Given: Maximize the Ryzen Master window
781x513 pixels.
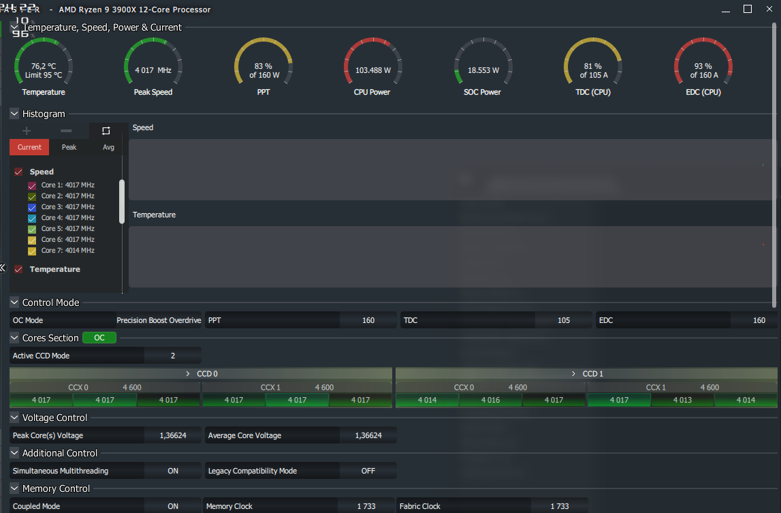Looking at the screenshot, I should [748, 9].
